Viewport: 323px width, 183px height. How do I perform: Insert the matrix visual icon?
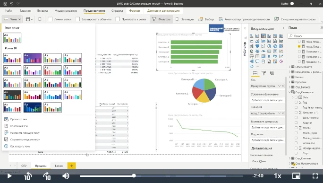263,56
